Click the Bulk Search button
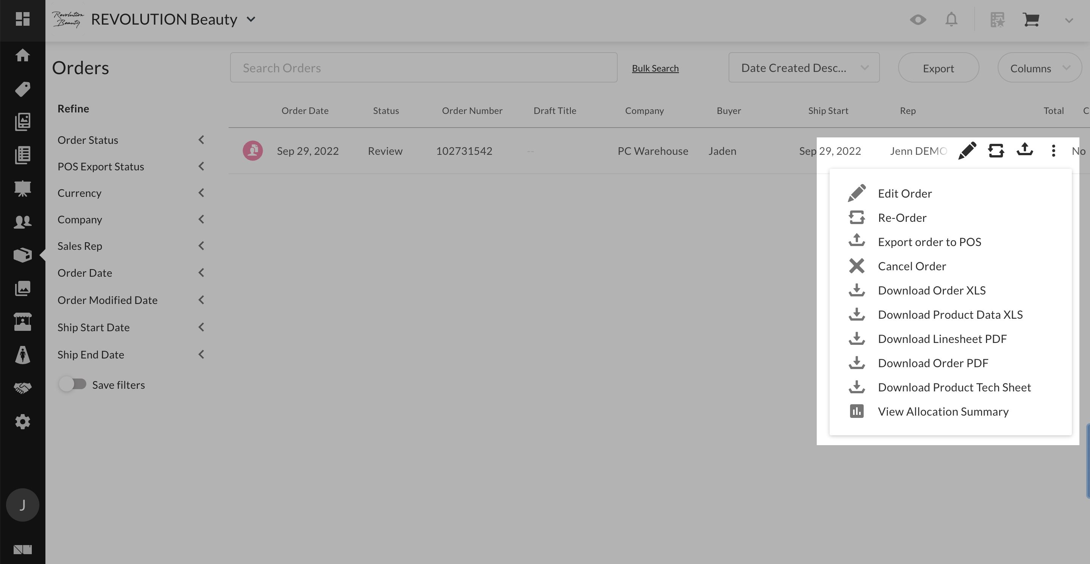Screen dimensions: 1090x564 point(655,68)
